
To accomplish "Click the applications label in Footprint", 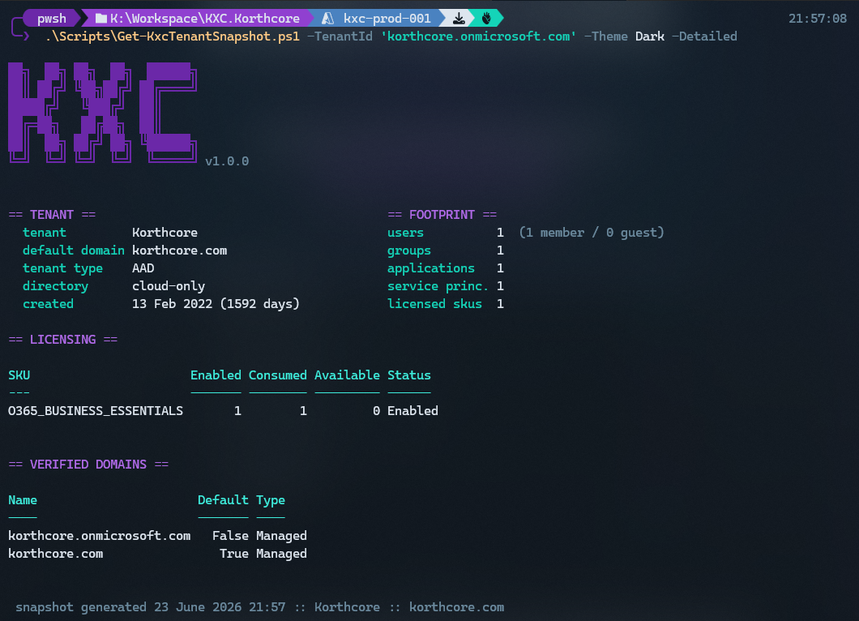I will (x=431, y=268).
